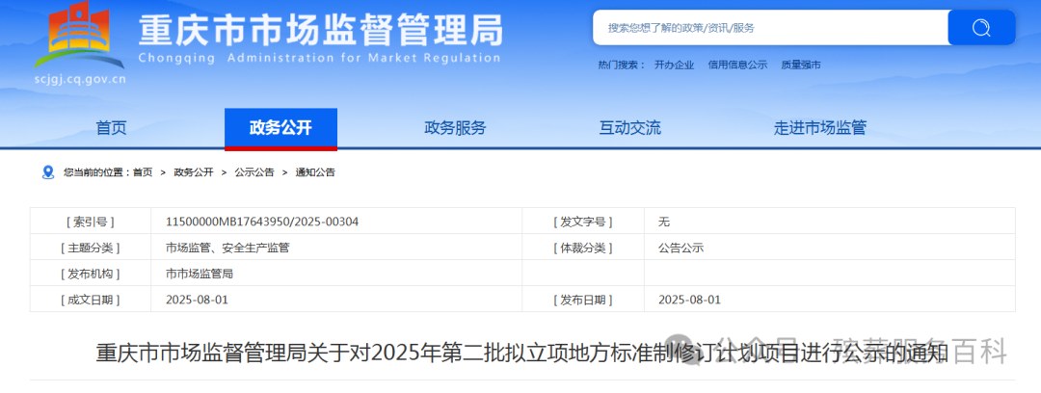Click breadcrumb link 公示公告

click(254, 172)
